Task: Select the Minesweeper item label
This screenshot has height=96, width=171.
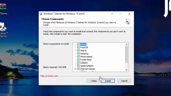Action: (x=86, y=57)
